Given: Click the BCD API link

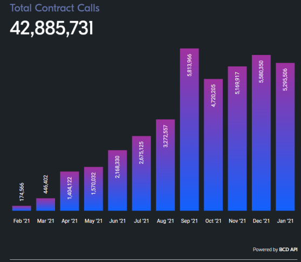Looking at the screenshot, I should coord(288,250).
